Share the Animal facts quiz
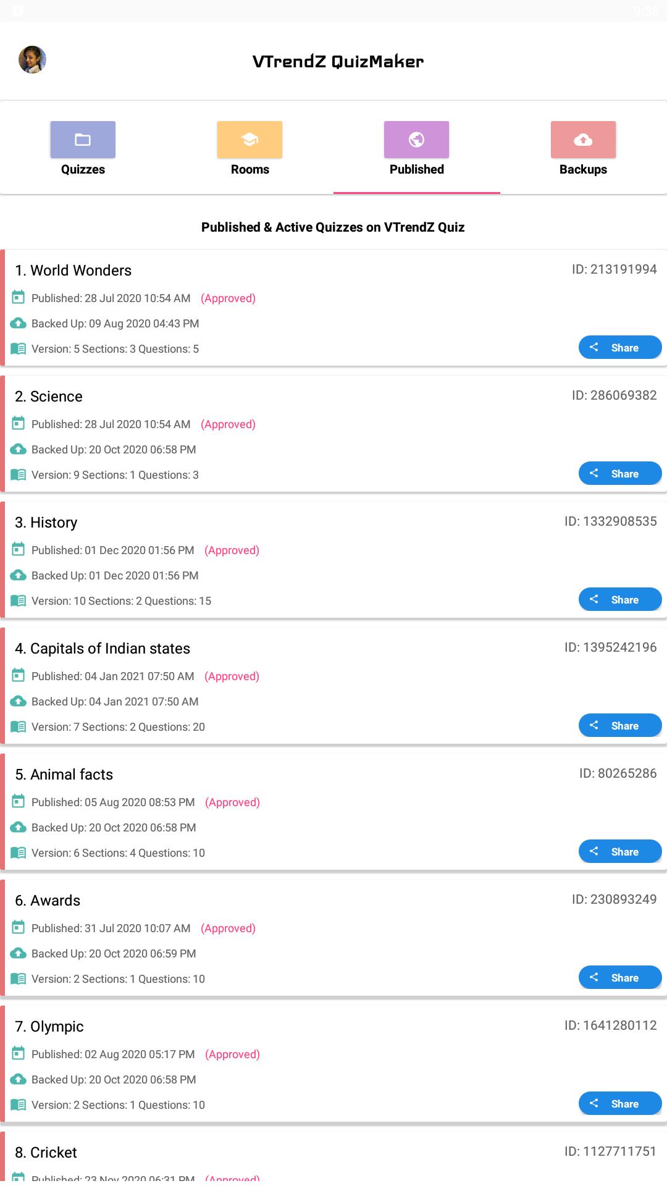 click(620, 852)
